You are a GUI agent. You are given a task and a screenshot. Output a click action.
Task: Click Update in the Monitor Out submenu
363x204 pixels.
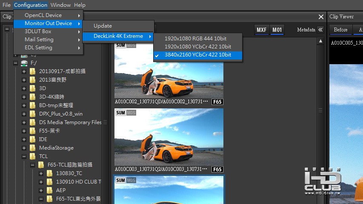118,26
